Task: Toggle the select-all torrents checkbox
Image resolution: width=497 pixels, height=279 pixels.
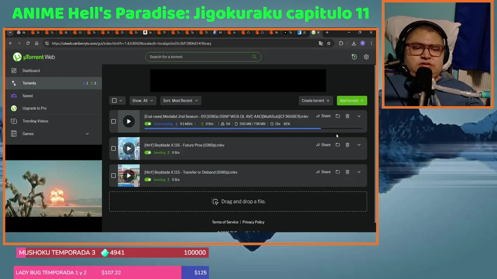Action: click(x=114, y=100)
